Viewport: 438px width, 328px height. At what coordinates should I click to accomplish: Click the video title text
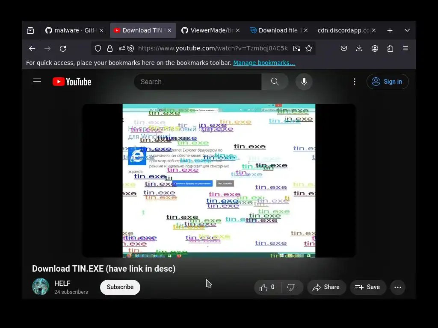pyautogui.click(x=104, y=269)
